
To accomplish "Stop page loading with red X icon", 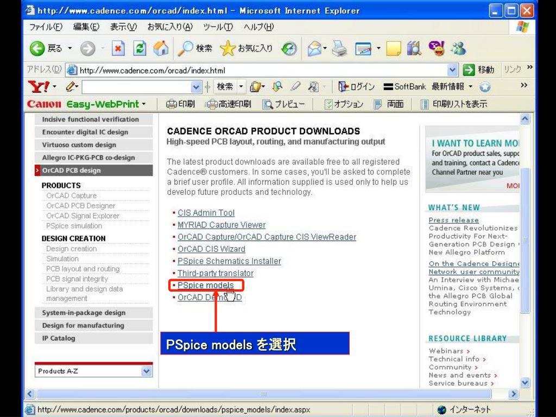I will (x=118, y=48).
